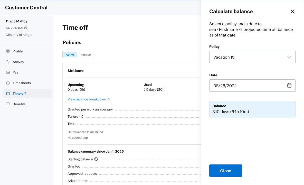Click the Timesheets clock icon
The width and height of the screenshot is (304, 185).
(x=8, y=83)
